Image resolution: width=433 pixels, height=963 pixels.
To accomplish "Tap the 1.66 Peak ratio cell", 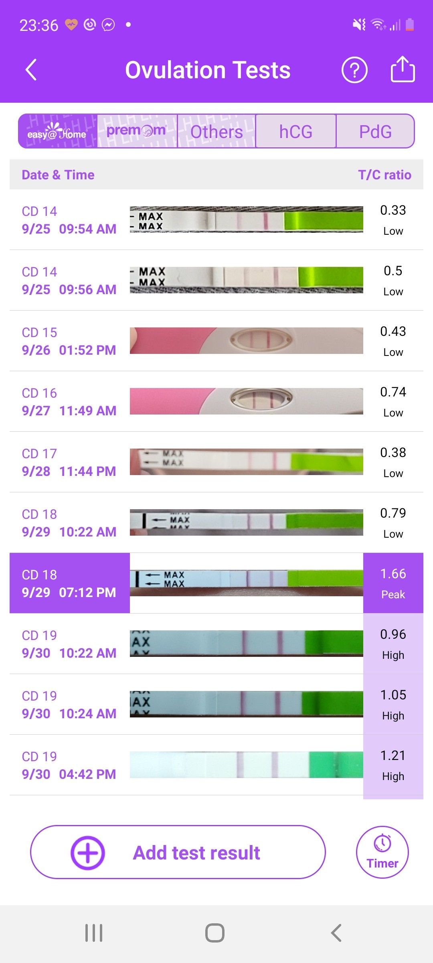I will pyautogui.click(x=393, y=583).
